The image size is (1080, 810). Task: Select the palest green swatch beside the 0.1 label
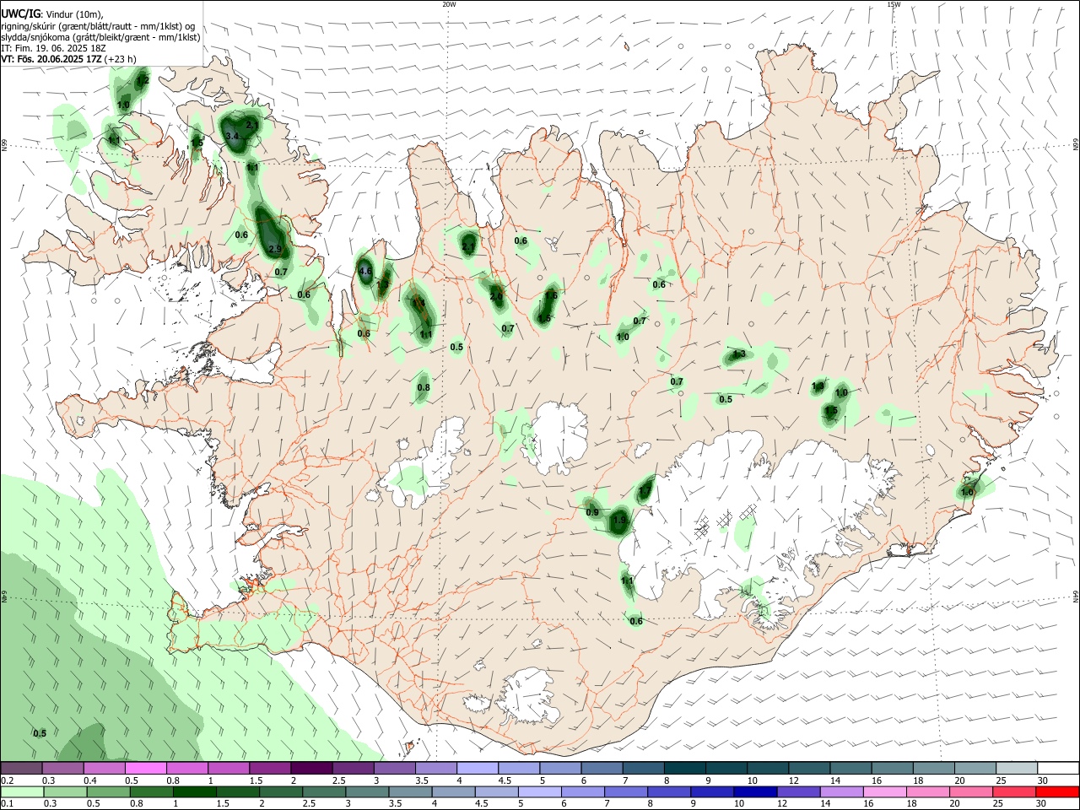point(22,791)
